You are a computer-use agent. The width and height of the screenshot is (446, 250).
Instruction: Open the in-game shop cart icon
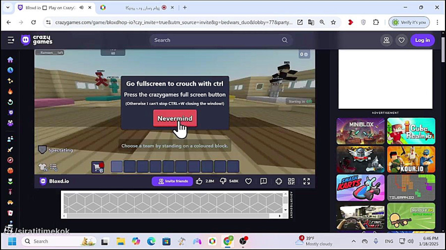[x=98, y=167]
